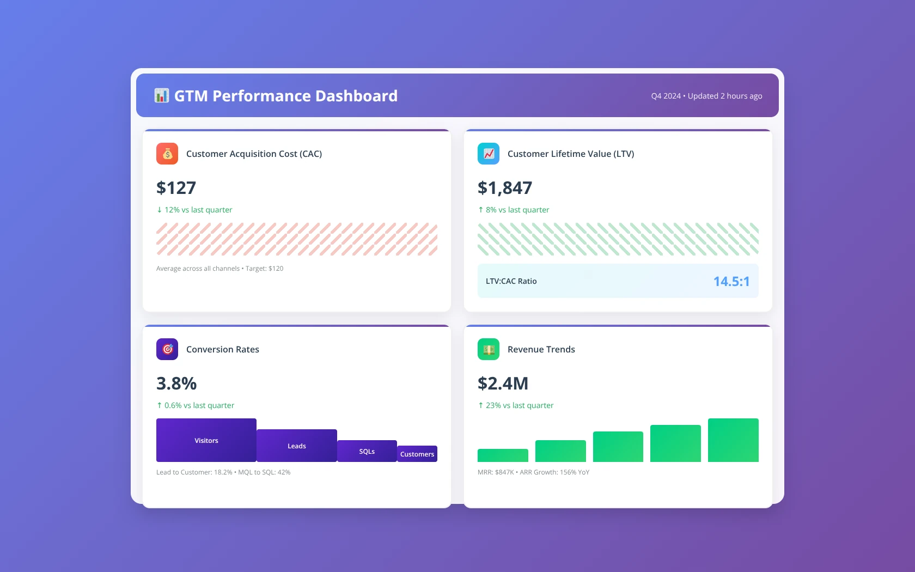Click the $127 CAC value
915x572 pixels.
(x=176, y=188)
